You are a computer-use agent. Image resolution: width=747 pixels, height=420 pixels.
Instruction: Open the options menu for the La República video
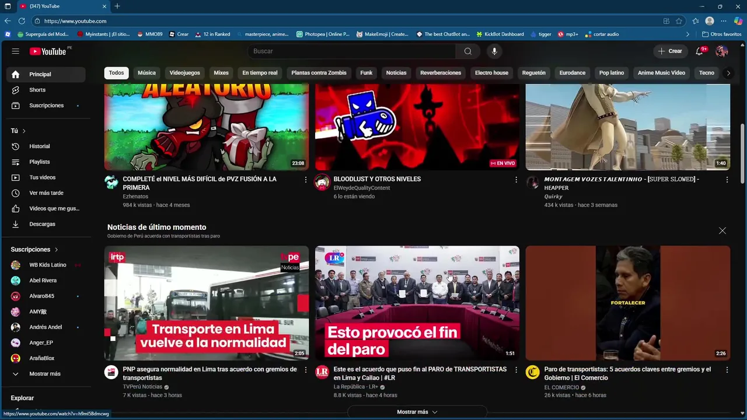click(516, 370)
